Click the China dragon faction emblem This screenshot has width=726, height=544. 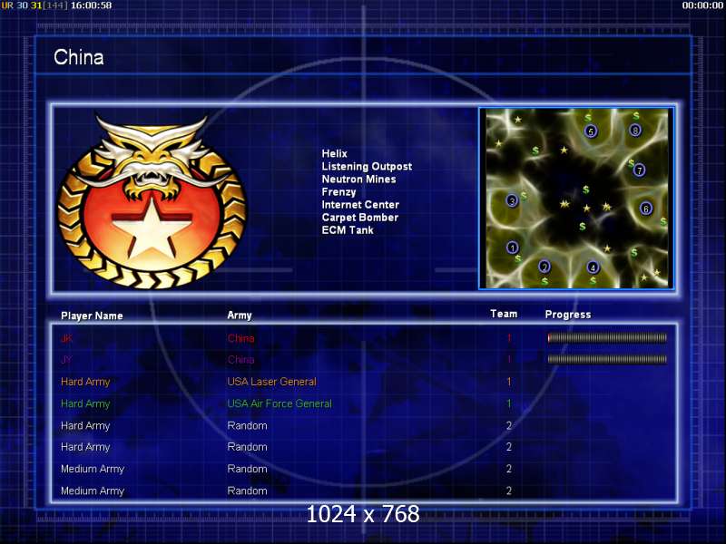(x=152, y=200)
